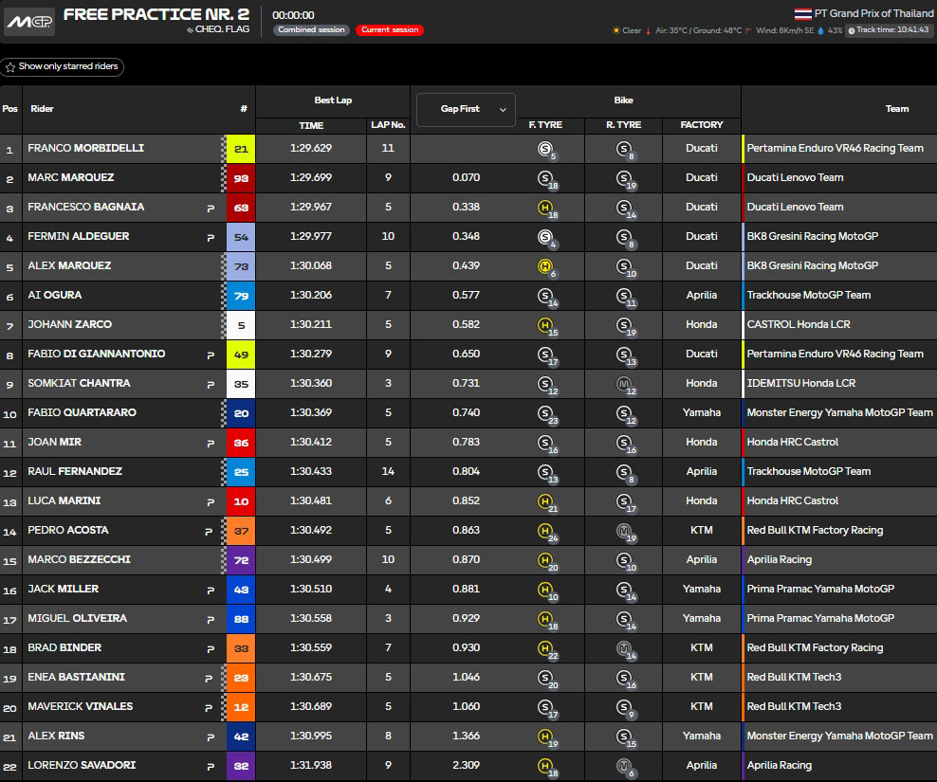Click Jack Miller's best lap time 1:30.510

311,590
